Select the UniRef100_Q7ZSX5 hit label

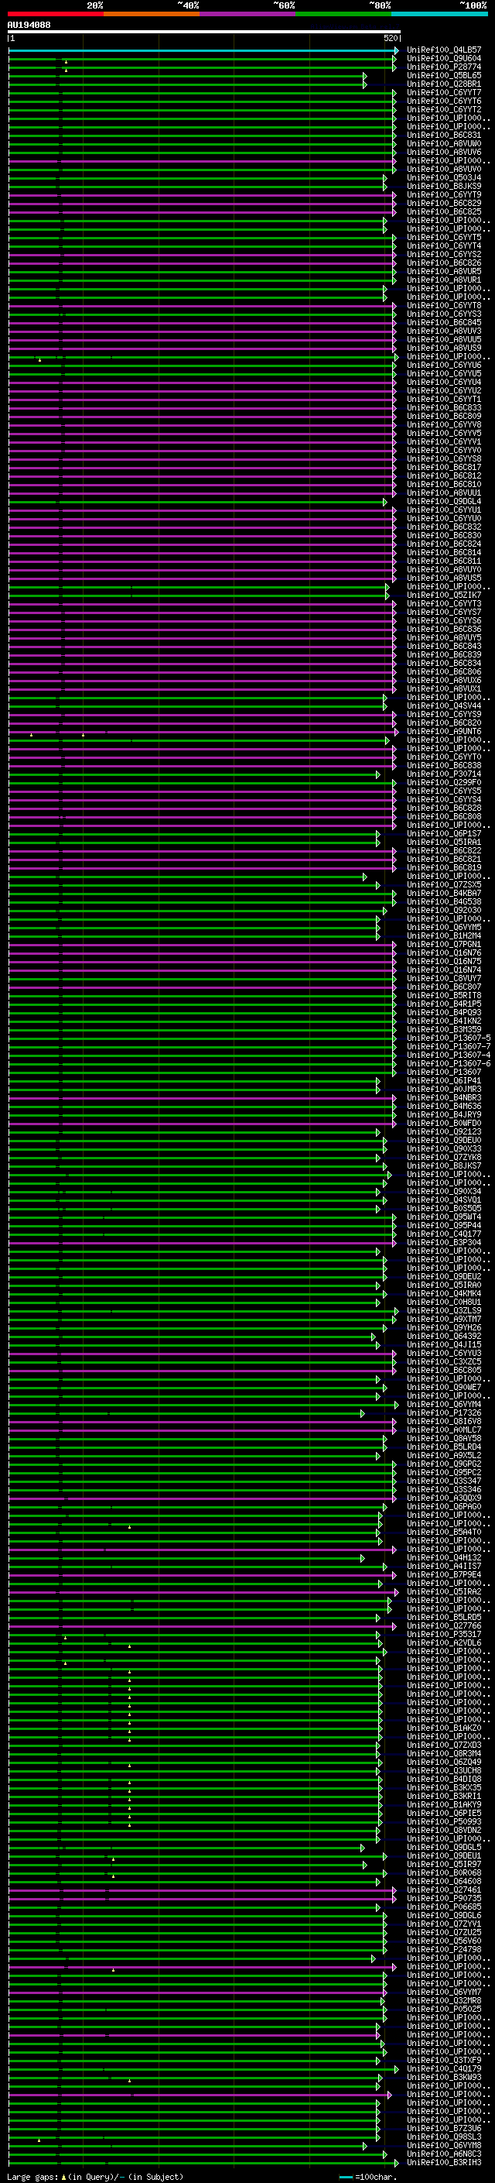click(x=444, y=886)
